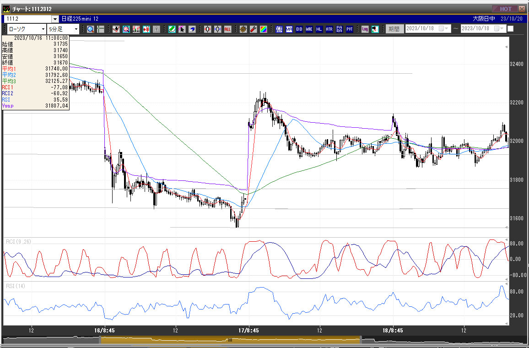529x348 pixels.
Task: Select the eraser tool
Action: (192, 29)
